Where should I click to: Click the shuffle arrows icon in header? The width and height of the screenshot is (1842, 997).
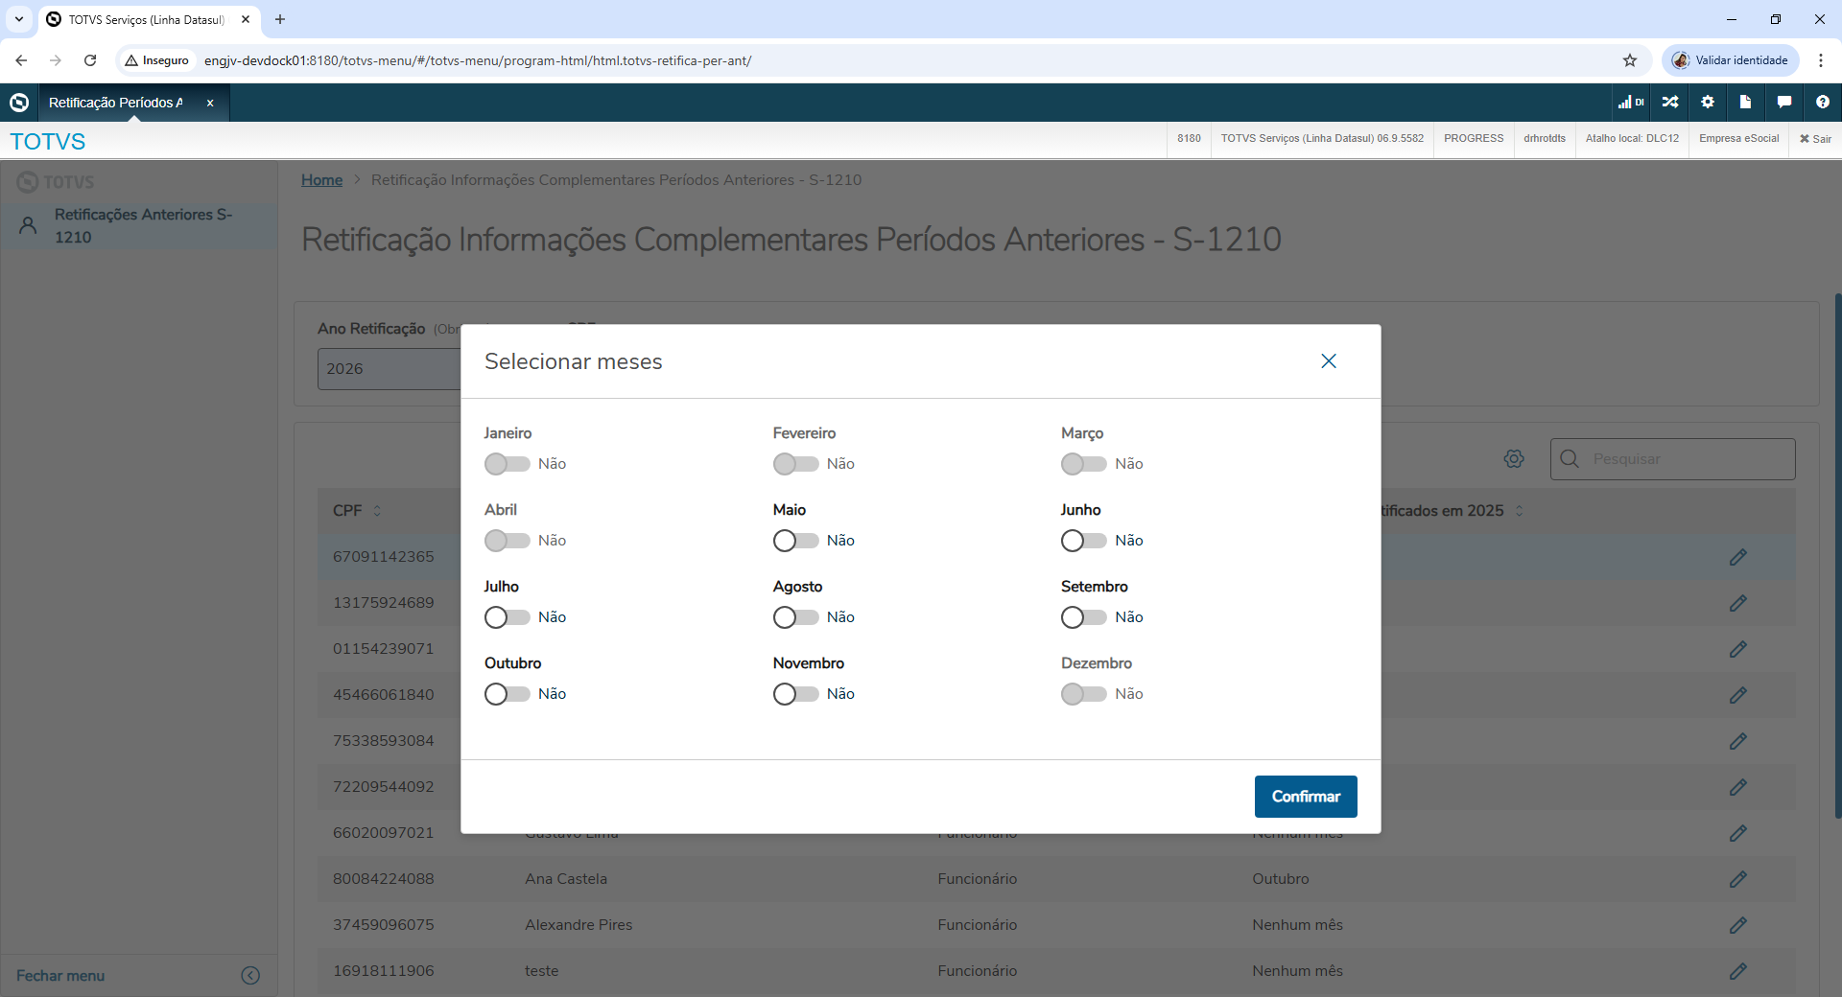(1670, 102)
